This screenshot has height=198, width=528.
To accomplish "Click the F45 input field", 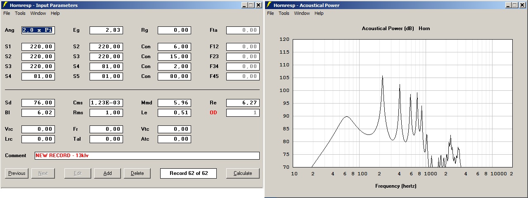I will pyautogui.click(x=243, y=76).
